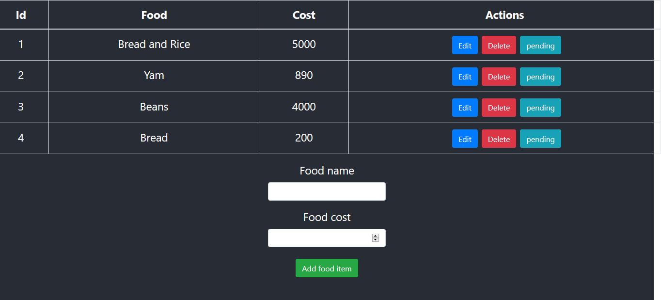Delete the Bread row
The image size is (661, 300).
[x=499, y=139]
